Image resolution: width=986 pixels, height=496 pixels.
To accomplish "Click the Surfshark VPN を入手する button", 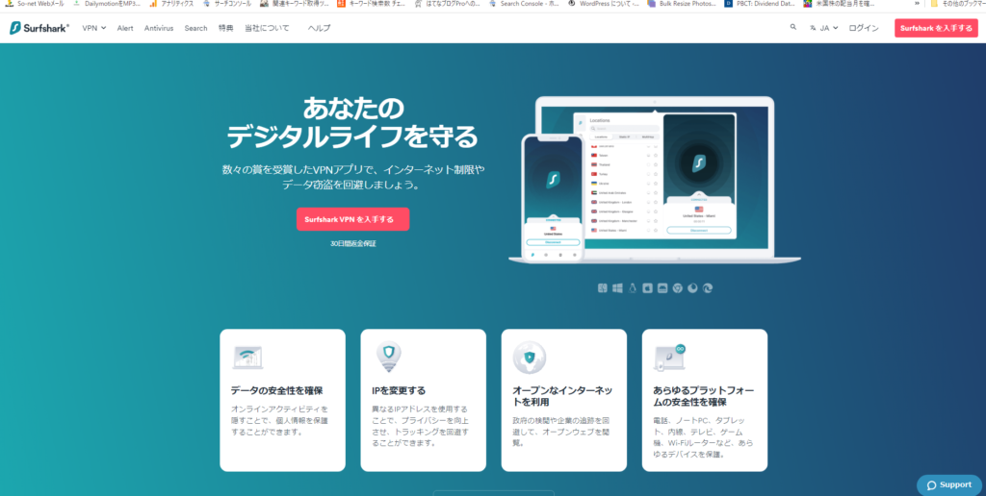I will pyautogui.click(x=352, y=219).
